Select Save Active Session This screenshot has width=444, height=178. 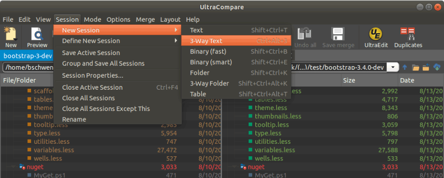(117, 53)
